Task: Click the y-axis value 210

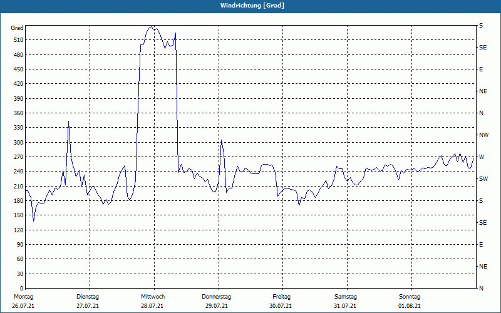Action: pyautogui.click(x=19, y=186)
